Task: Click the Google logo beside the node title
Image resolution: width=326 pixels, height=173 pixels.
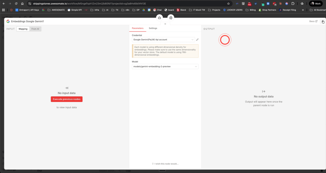Action: [8, 21]
